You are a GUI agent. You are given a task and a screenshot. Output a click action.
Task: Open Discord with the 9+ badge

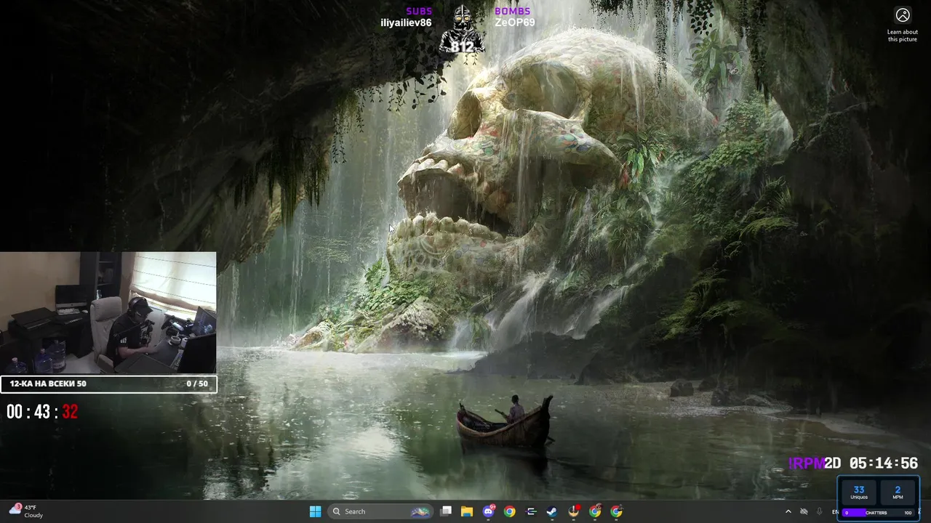click(x=489, y=511)
